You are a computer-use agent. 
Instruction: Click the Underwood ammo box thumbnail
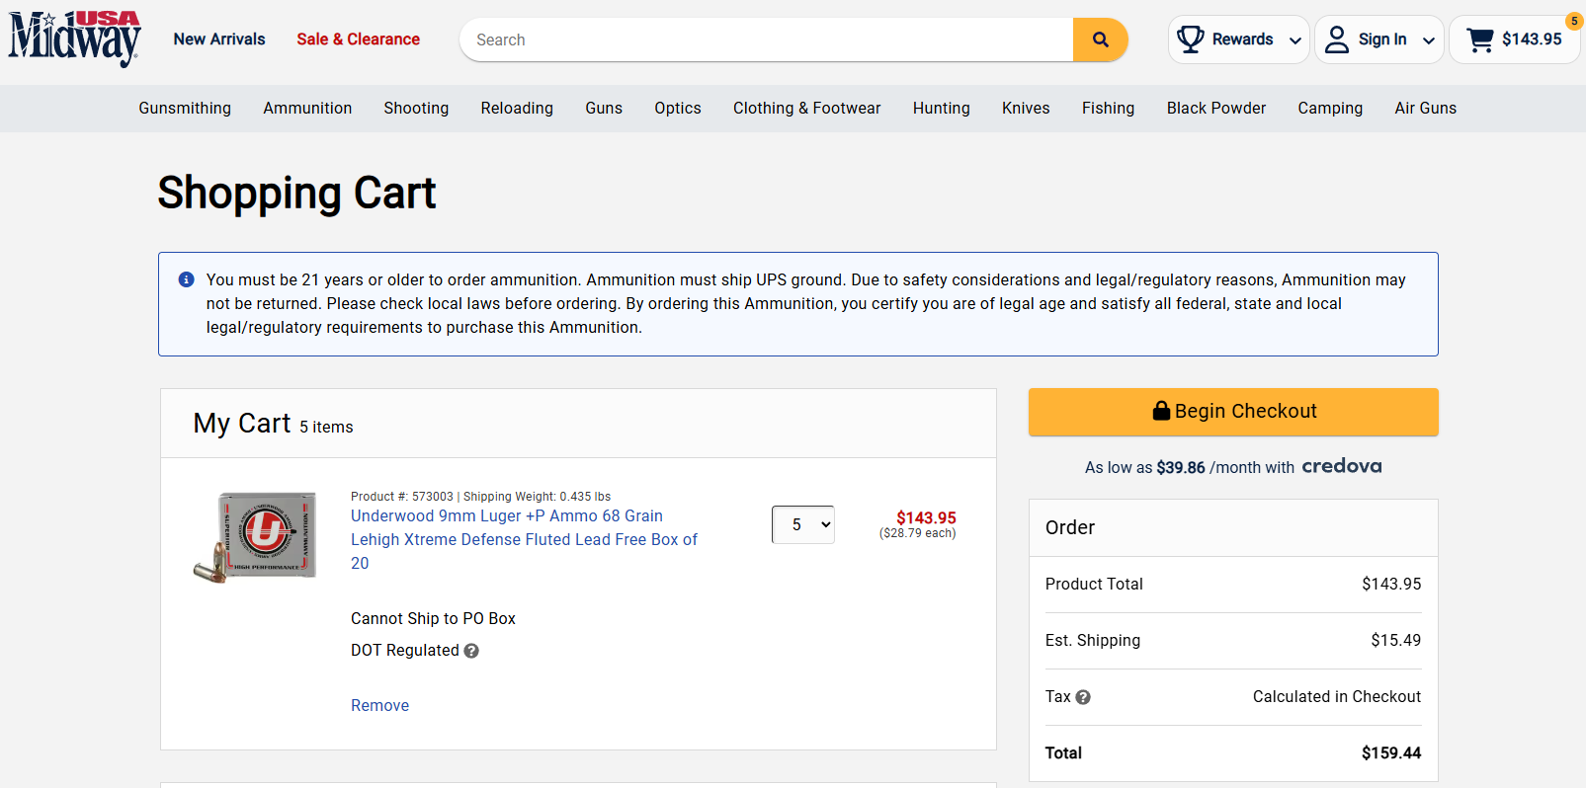point(256,536)
